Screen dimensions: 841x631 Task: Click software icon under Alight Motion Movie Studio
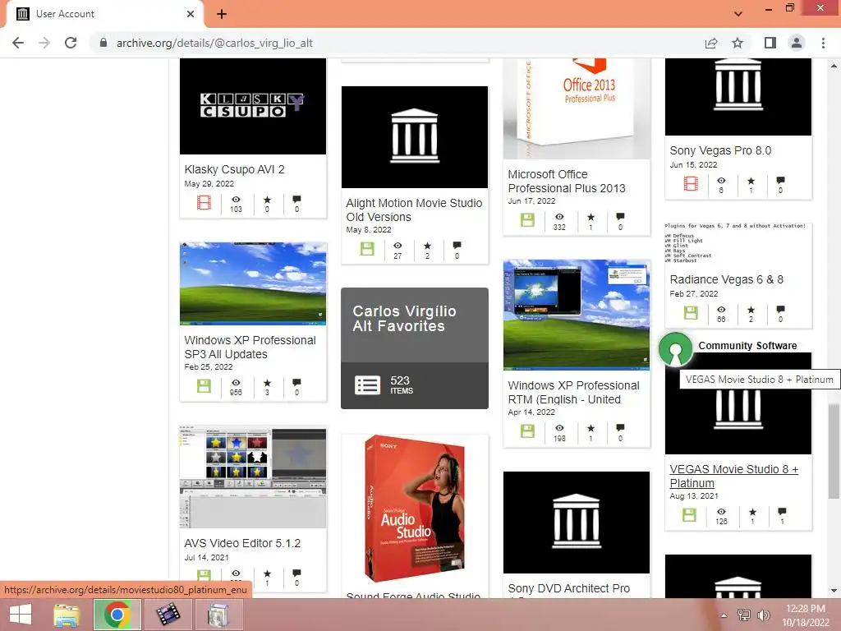point(367,248)
